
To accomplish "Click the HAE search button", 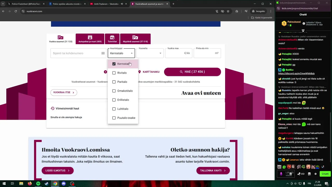I will click(x=192, y=72).
